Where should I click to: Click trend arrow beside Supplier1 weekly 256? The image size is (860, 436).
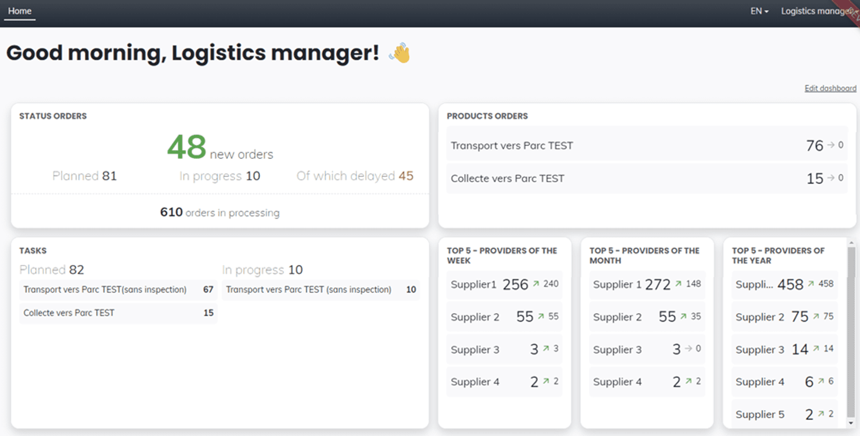[x=536, y=284]
